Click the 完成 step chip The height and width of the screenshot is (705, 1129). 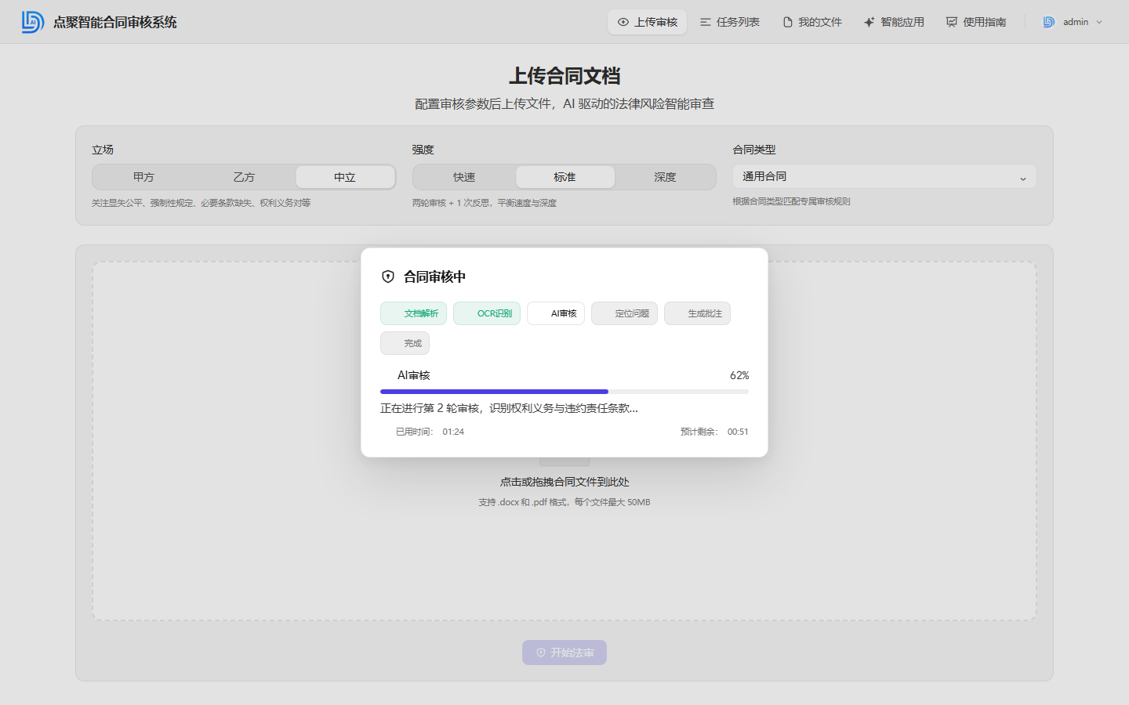405,343
